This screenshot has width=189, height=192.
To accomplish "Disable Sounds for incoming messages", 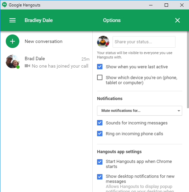I will click(100, 123).
